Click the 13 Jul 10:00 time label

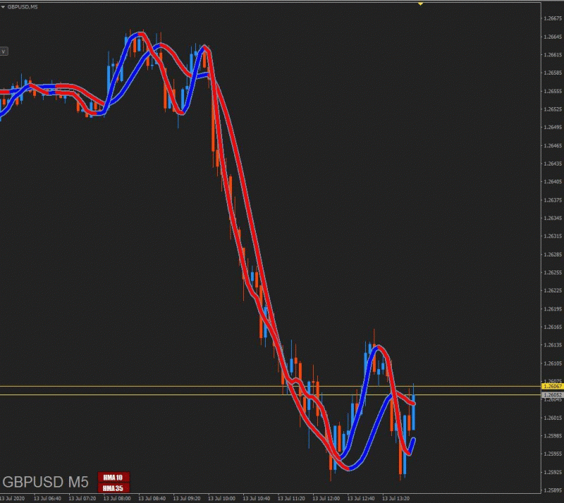(x=222, y=498)
